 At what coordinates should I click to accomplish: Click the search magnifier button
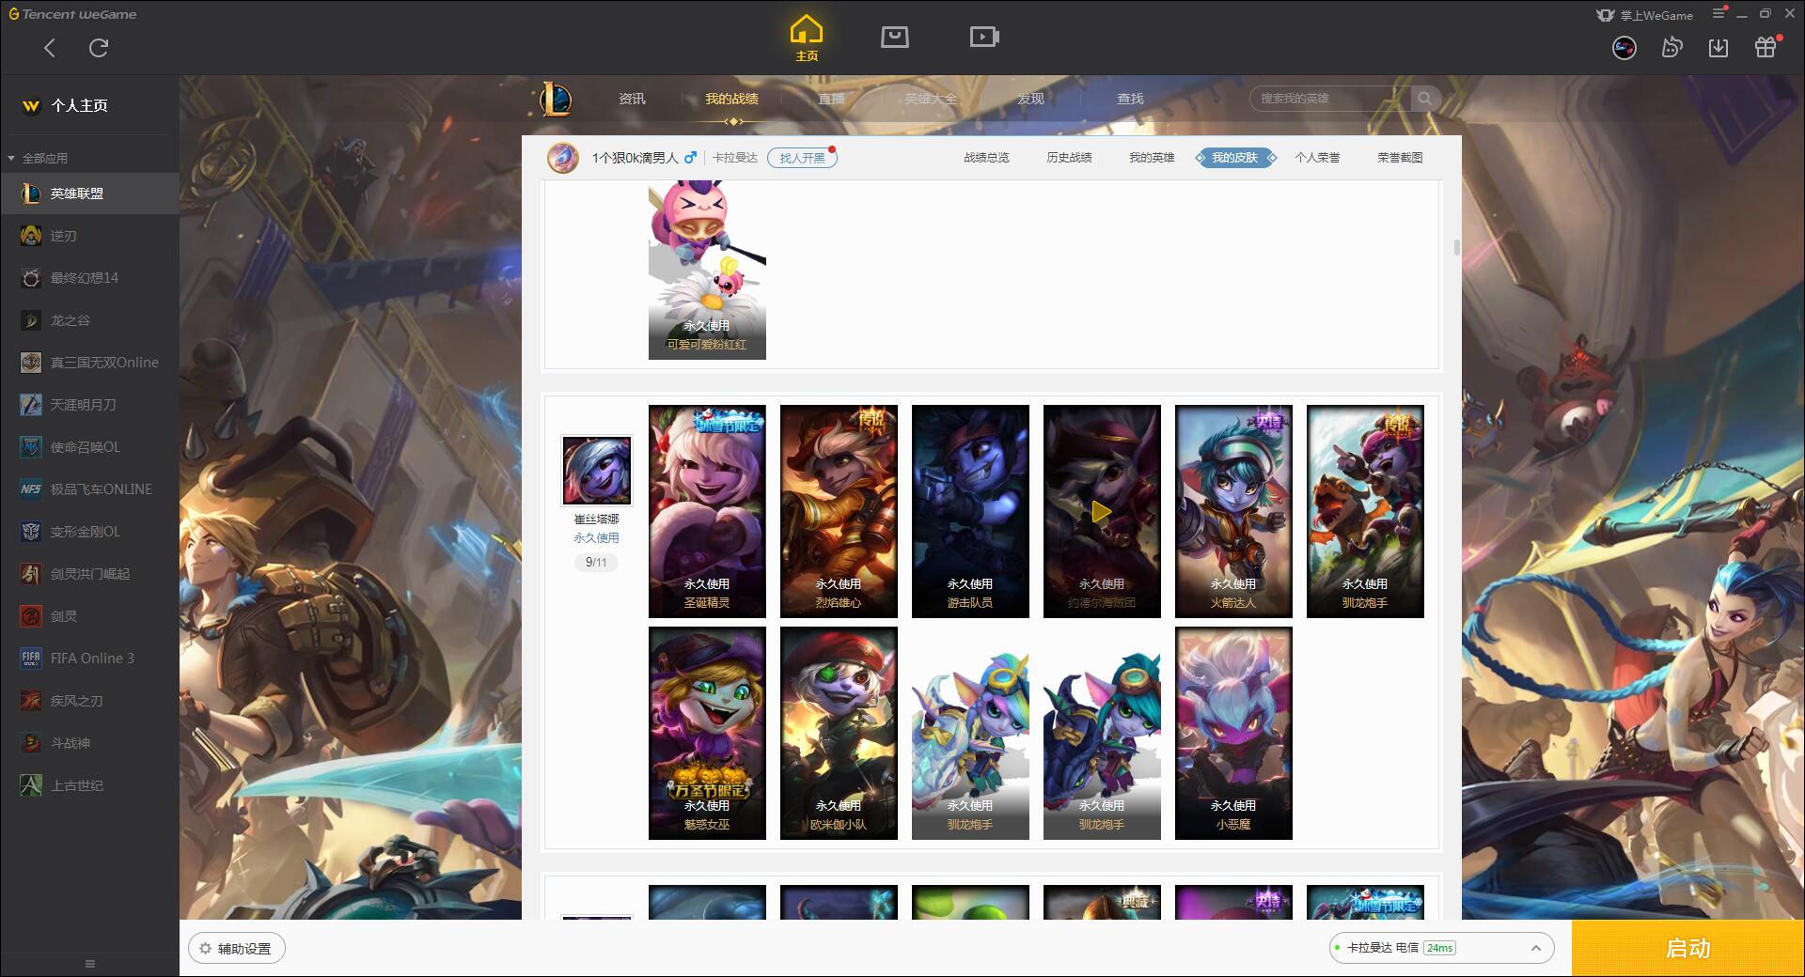(1425, 99)
